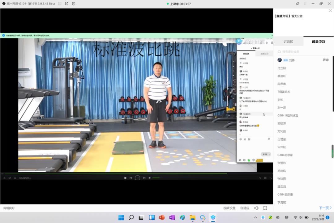
Task: Click the share/export icon in title bar
Action: (67, 4)
